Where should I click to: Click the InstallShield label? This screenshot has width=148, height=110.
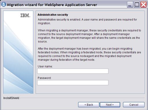tap(11, 98)
